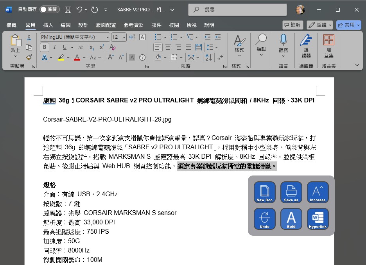Click the Save icon in title bar
The image size is (366, 265).
tap(68, 10)
